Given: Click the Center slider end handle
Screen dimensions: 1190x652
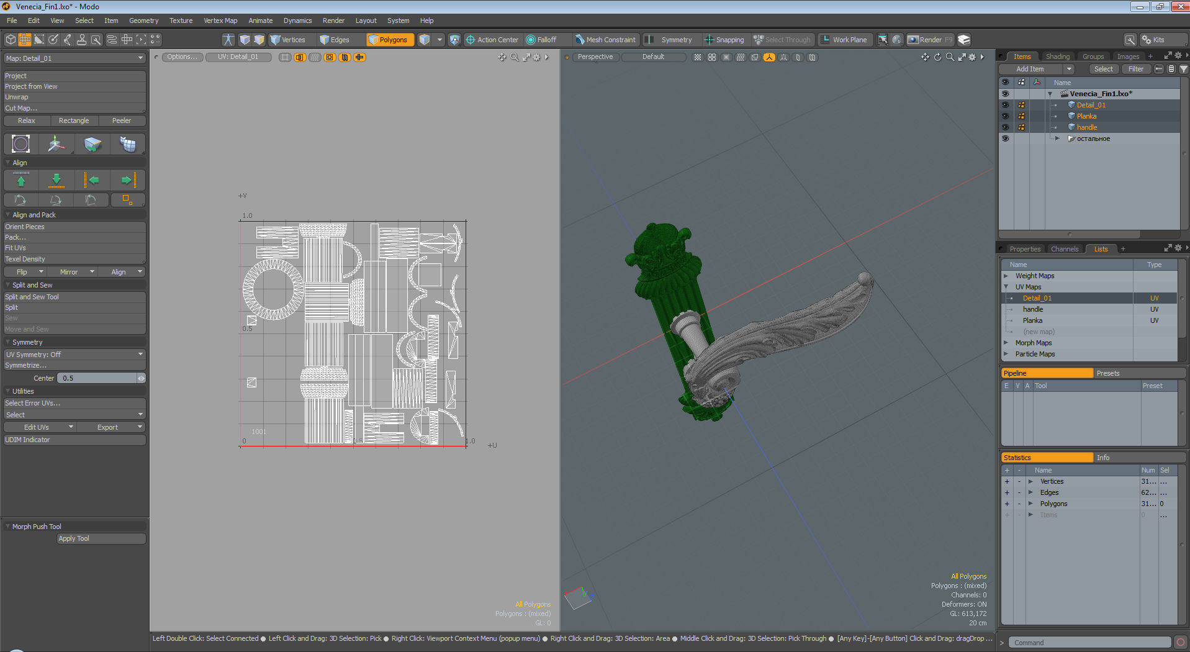Looking at the screenshot, I should coord(142,378).
